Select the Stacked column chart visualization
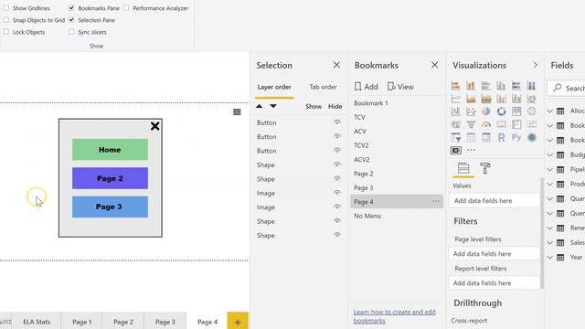 point(471,85)
